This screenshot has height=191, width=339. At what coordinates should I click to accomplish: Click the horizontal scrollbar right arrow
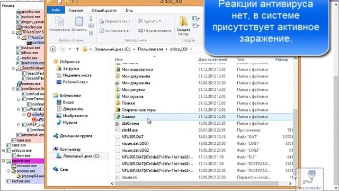[x=290, y=184]
